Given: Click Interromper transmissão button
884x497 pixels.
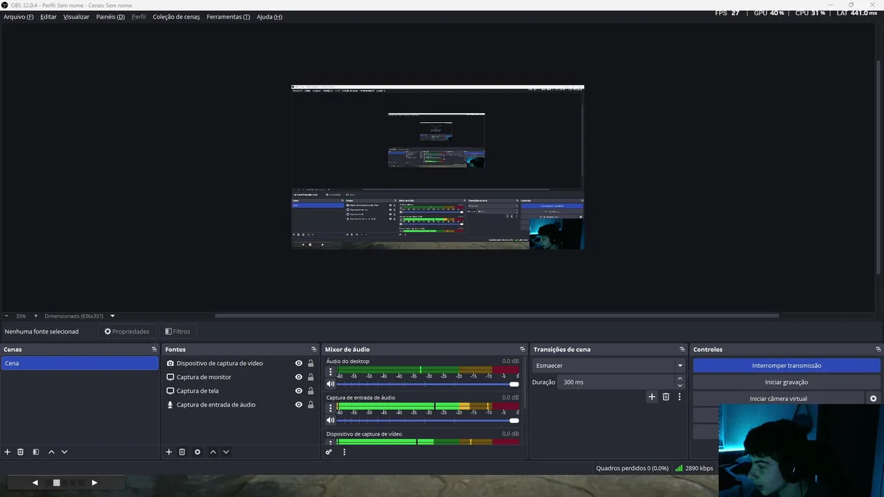Looking at the screenshot, I should (x=787, y=366).
